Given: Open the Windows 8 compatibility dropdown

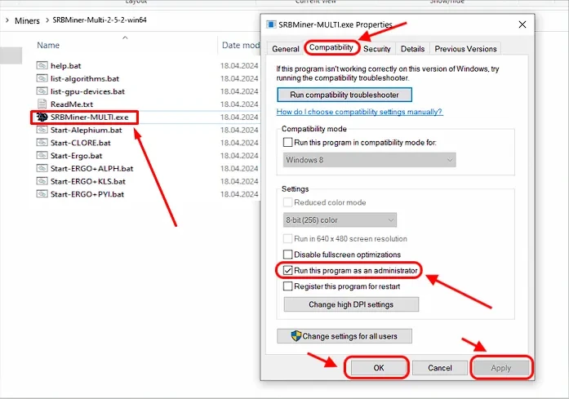Looking at the screenshot, I should [x=369, y=160].
